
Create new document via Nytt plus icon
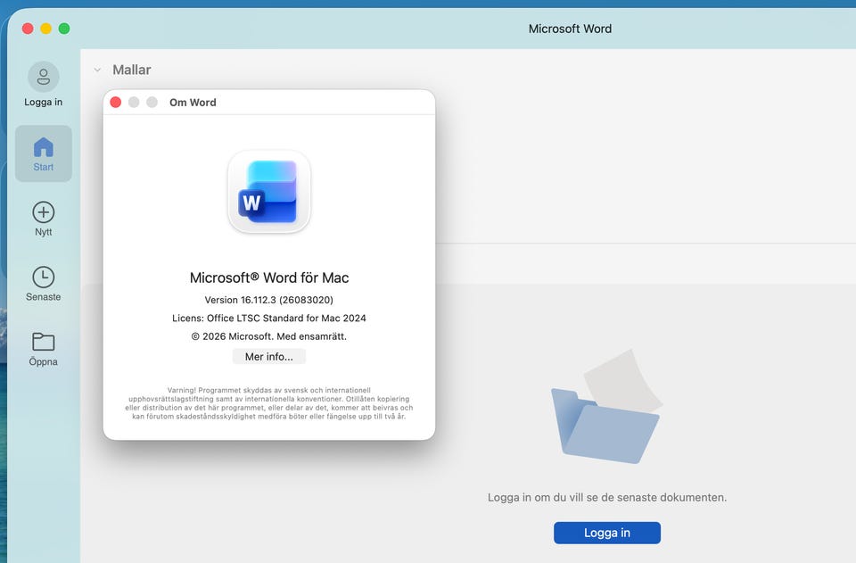click(x=43, y=211)
